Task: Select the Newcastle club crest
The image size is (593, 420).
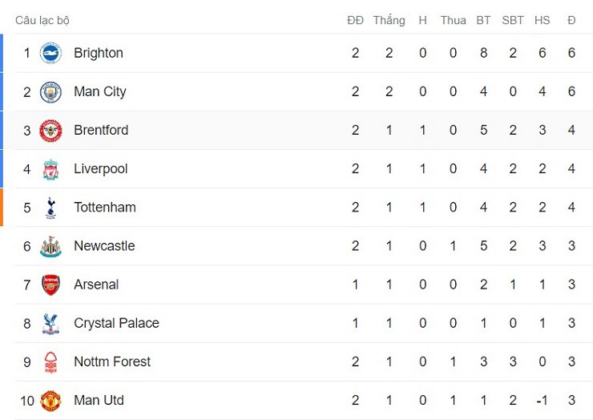Action: tap(50, 246)
